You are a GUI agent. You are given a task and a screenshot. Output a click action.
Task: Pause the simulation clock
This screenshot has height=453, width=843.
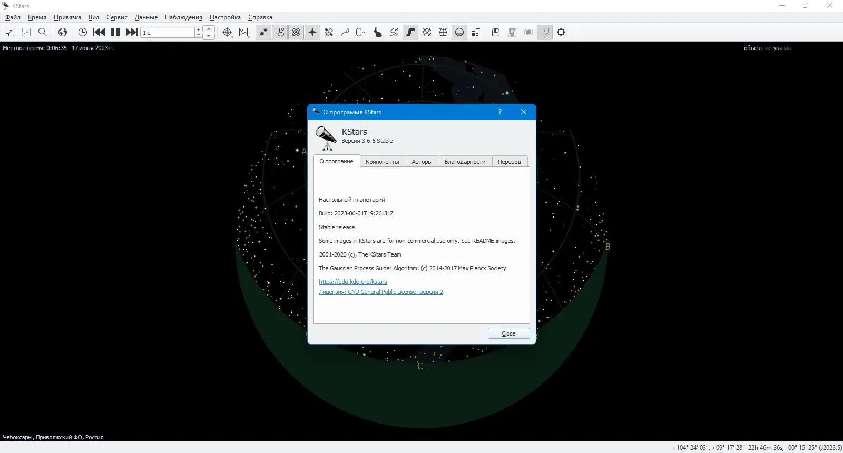115,32
